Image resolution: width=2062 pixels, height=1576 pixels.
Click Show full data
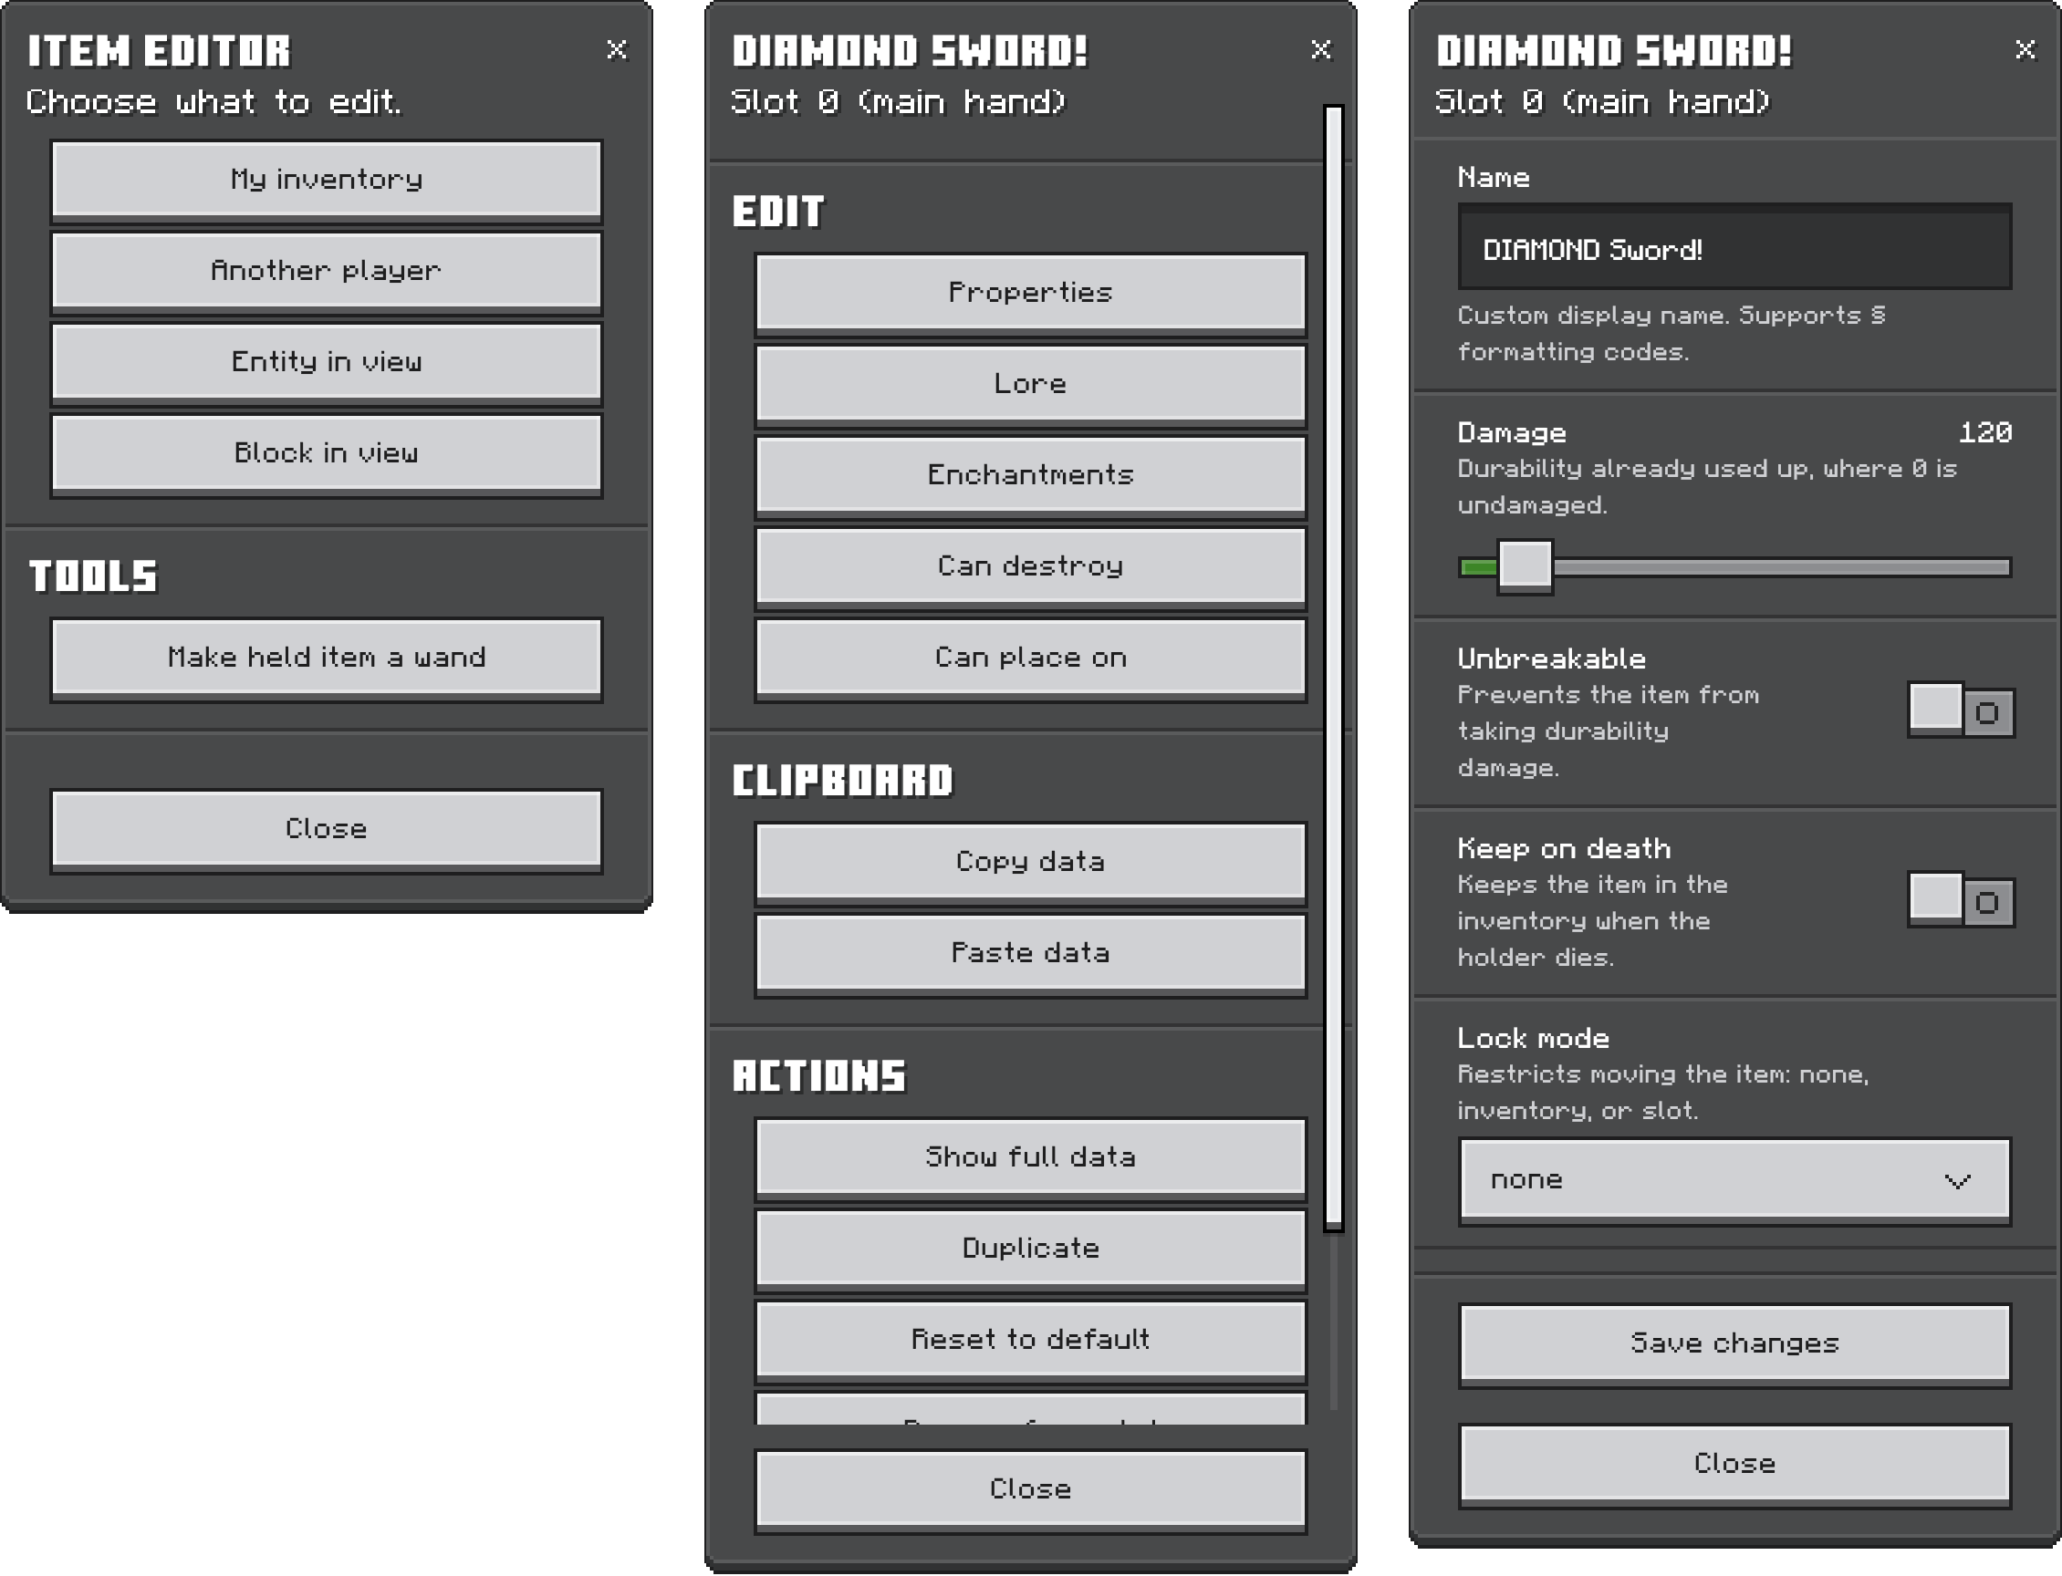(1030, 1157)
